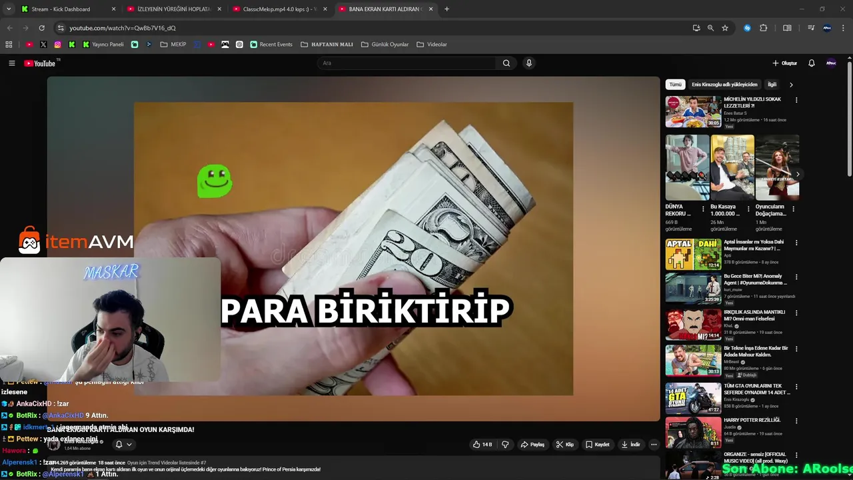The width and height of the screenshot is (853, 480).
Task: Open apps grid in bookmarks bar
Action: 9,45
